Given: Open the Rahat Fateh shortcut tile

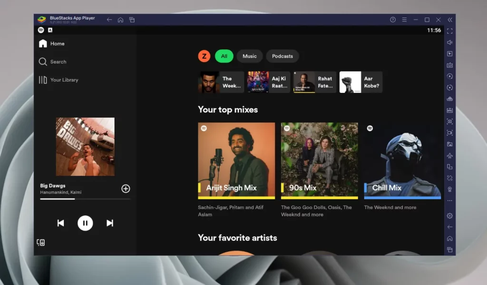Looking at the screenshot, I should click(x=315, y=82).
